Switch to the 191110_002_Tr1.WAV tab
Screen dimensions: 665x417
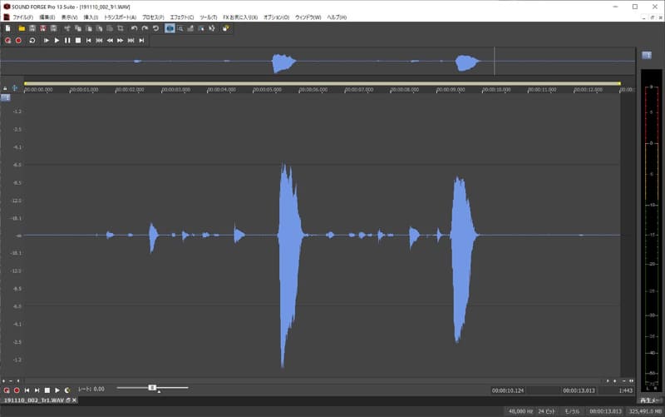34,400
